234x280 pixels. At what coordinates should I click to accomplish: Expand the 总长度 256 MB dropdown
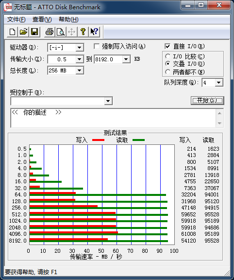pyautogui.click(x=79, y=70)
